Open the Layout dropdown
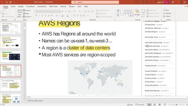Image resolution: width=188 pixels, height=106 pixels. (27, 11)
